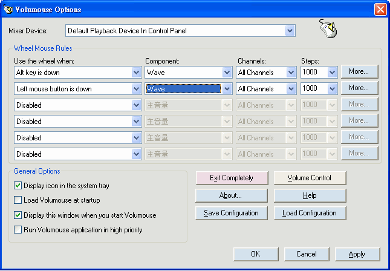Toggle Display icon in the system tray
The width and height of the screenshot is (390, 271).
point(18,186)
